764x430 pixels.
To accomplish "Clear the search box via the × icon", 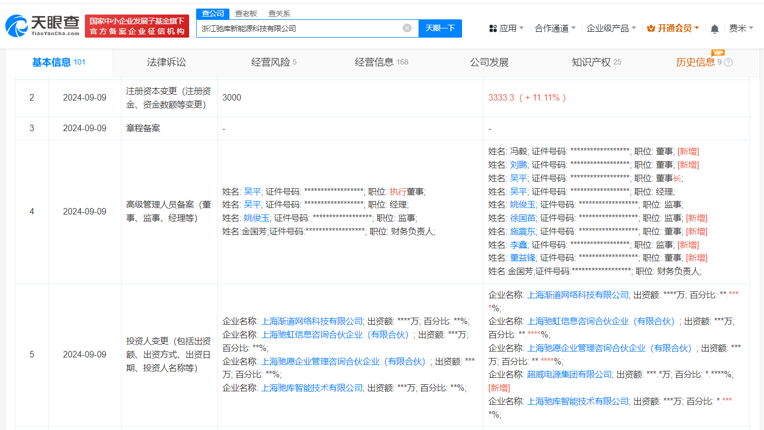I will point(407,28).
